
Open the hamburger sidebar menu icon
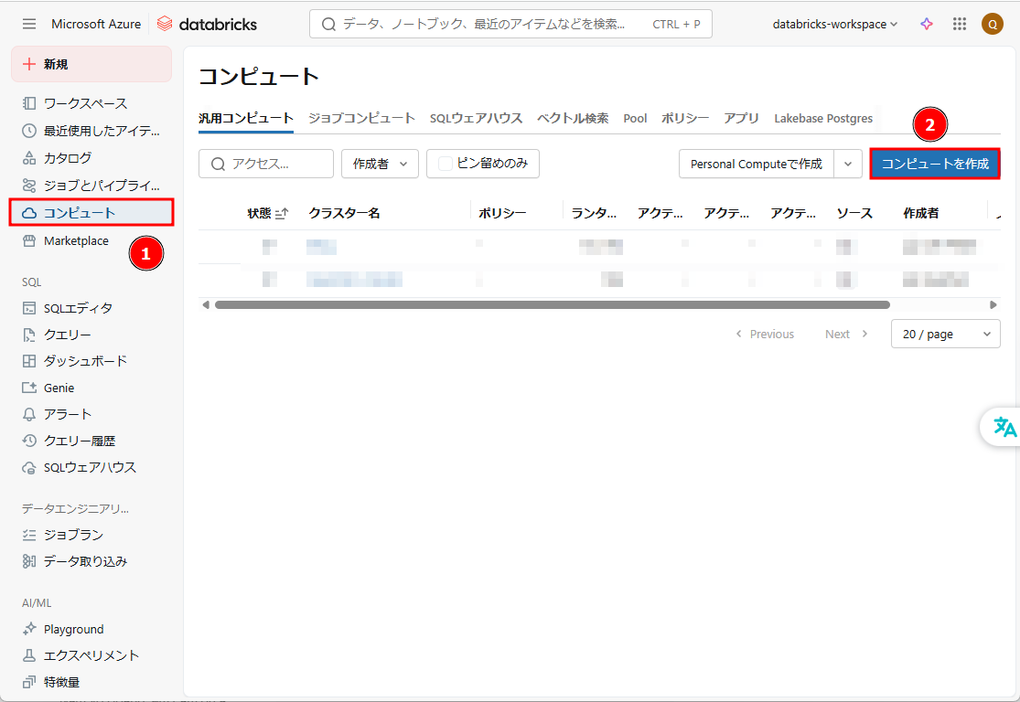(29, 24)
